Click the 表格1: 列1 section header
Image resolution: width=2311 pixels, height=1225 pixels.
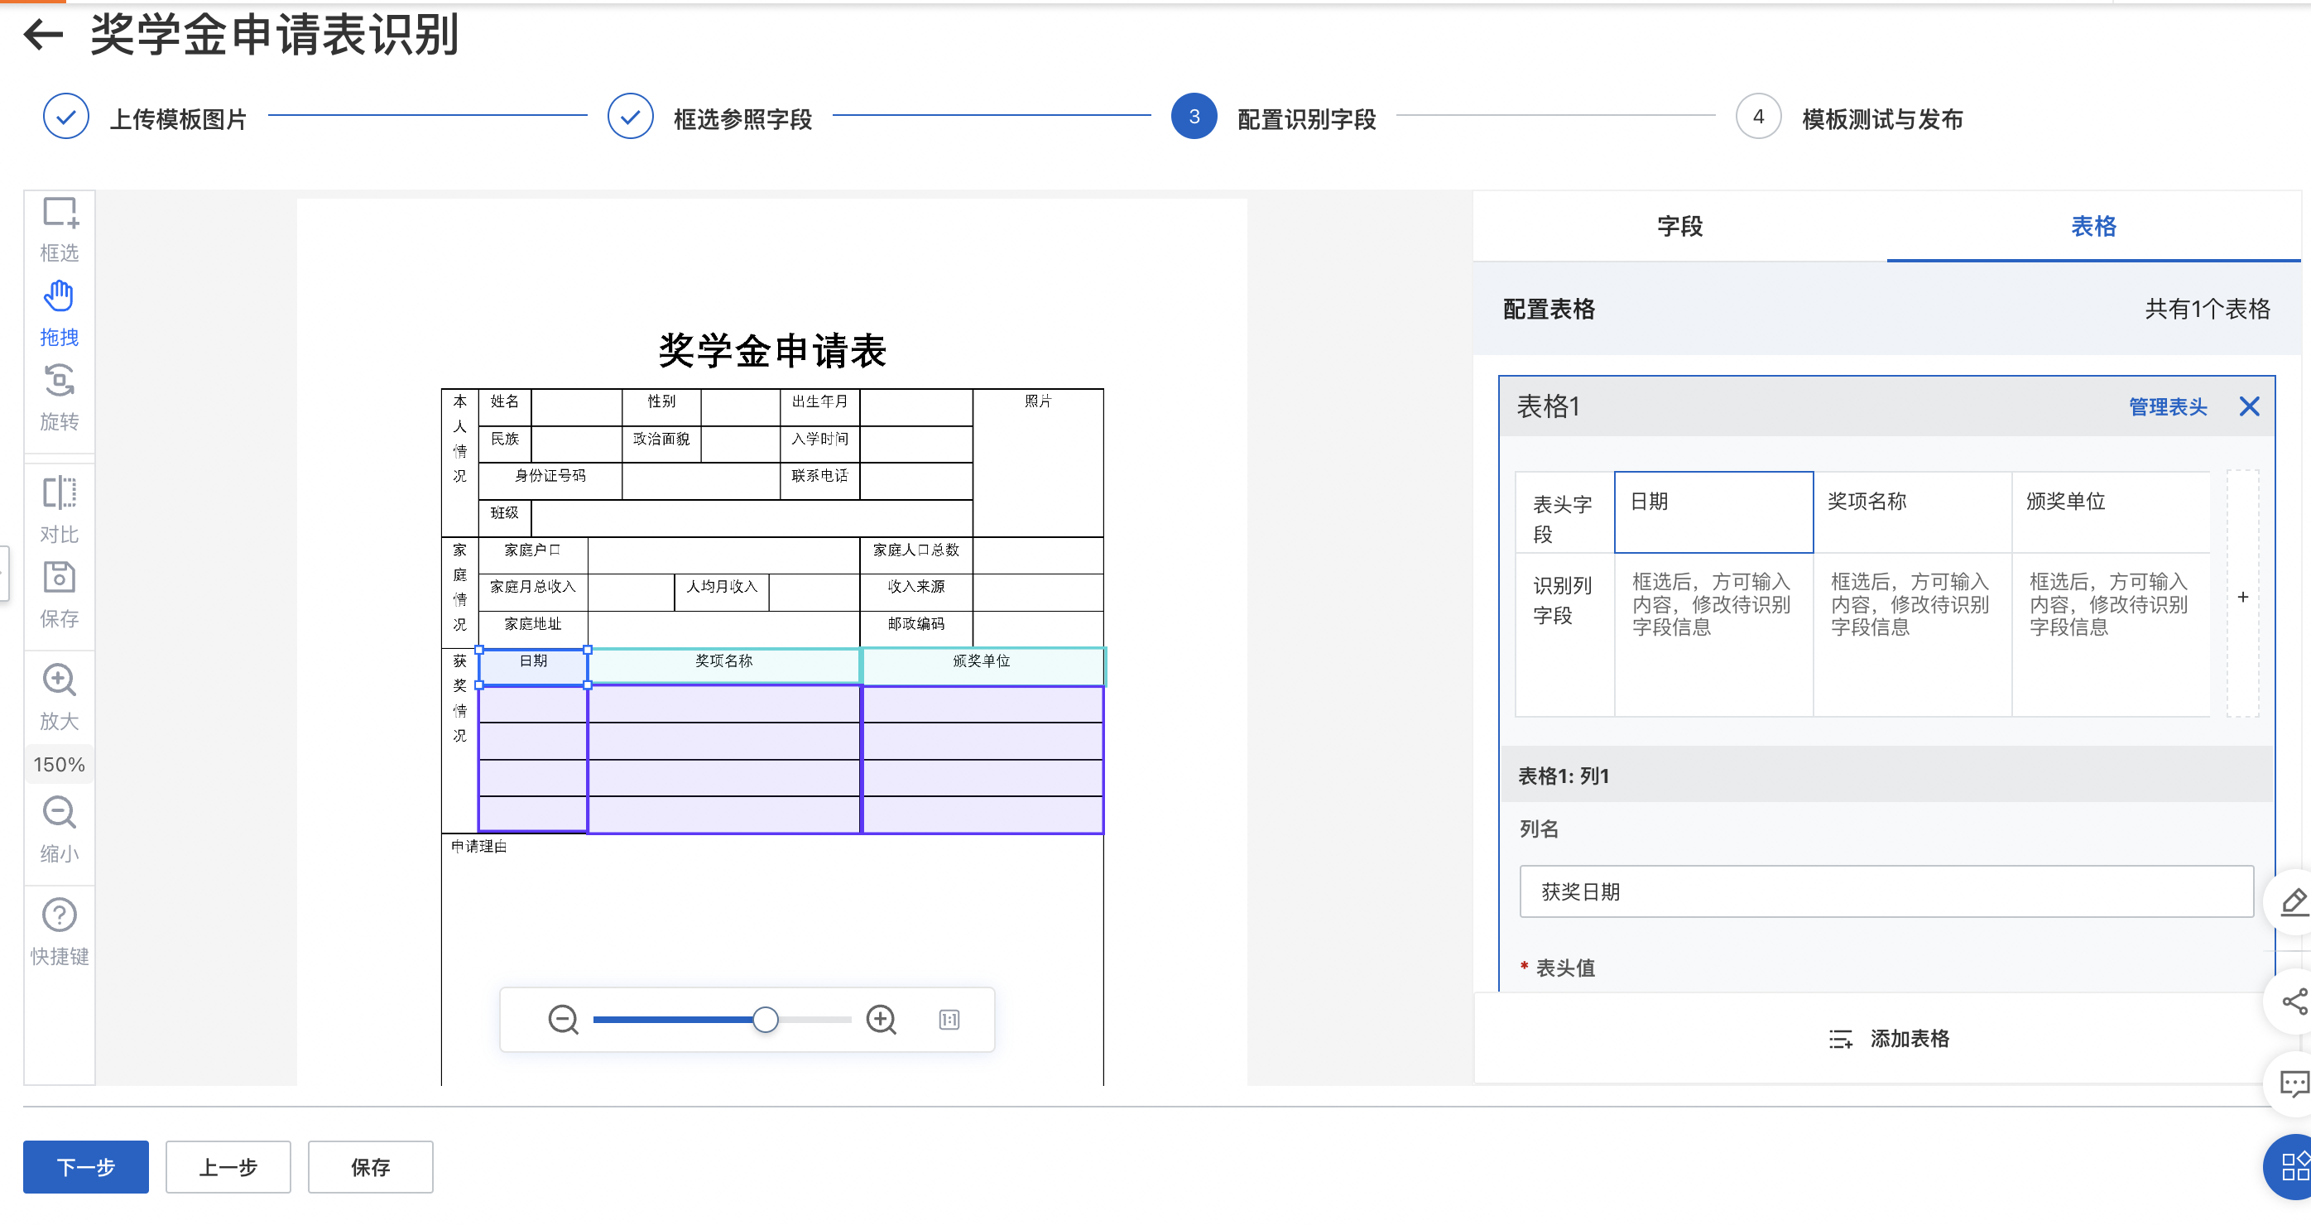1887,776
